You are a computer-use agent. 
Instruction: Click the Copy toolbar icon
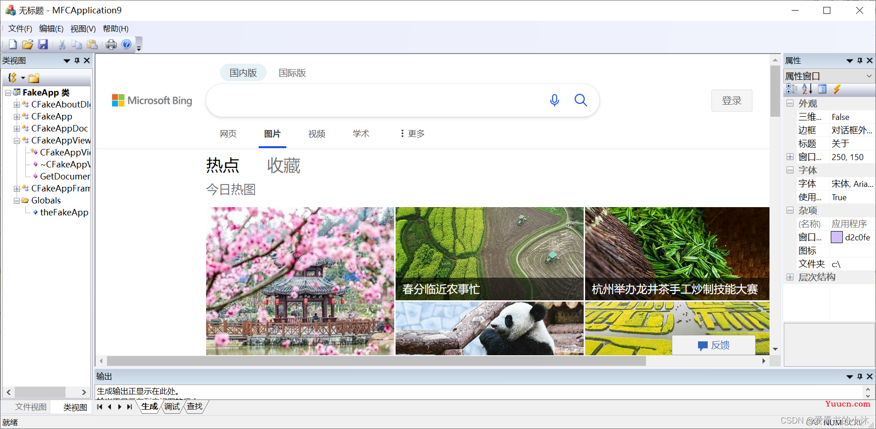[77, 44]
